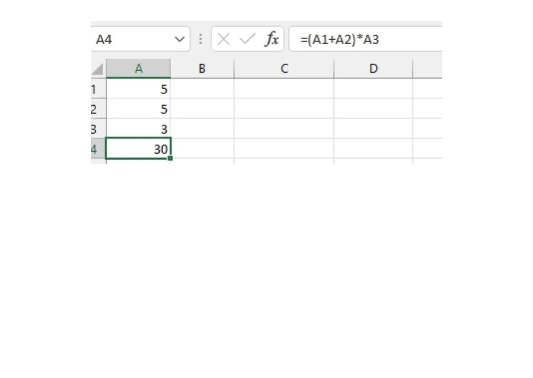The image size is (533, 378).
Task: Select empty cell B4
Action: point(203,148)
